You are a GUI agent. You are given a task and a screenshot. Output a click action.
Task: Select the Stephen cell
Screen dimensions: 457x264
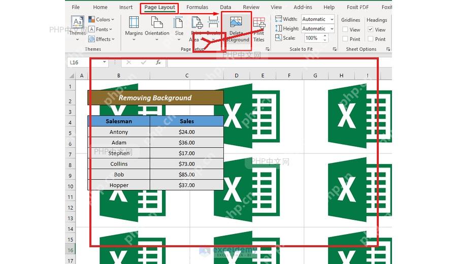pos(119,153)
